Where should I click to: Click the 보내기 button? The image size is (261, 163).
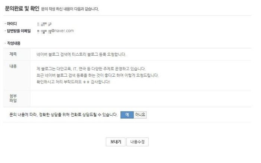pyautogui.click(x=116, y=142)
